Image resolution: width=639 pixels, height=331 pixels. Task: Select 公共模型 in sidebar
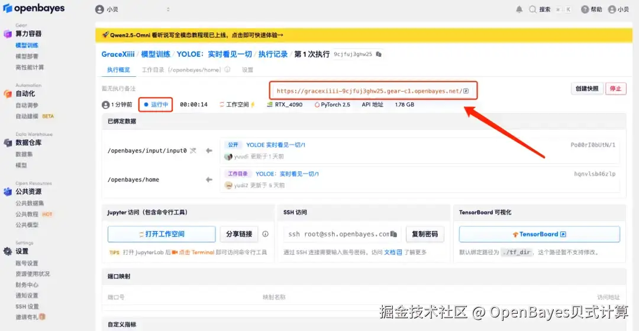click(27, 225)
